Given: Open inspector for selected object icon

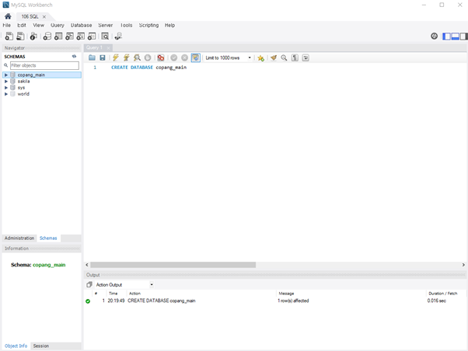Looking at the screenshot, I should tap(33, 36).
